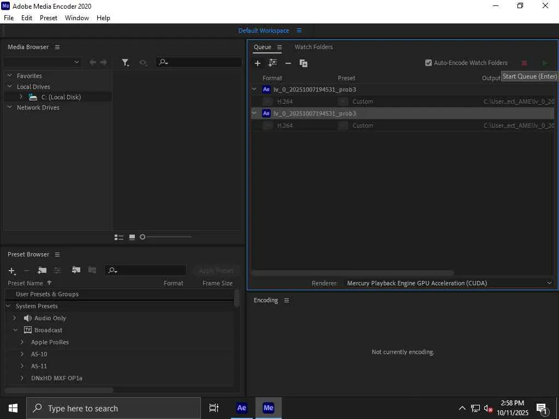Click the Media Browser thumbnail size slider
Image resolution: width=559 pixels, height=419 pixels.
pyautogui.click(x=166, y=237)
